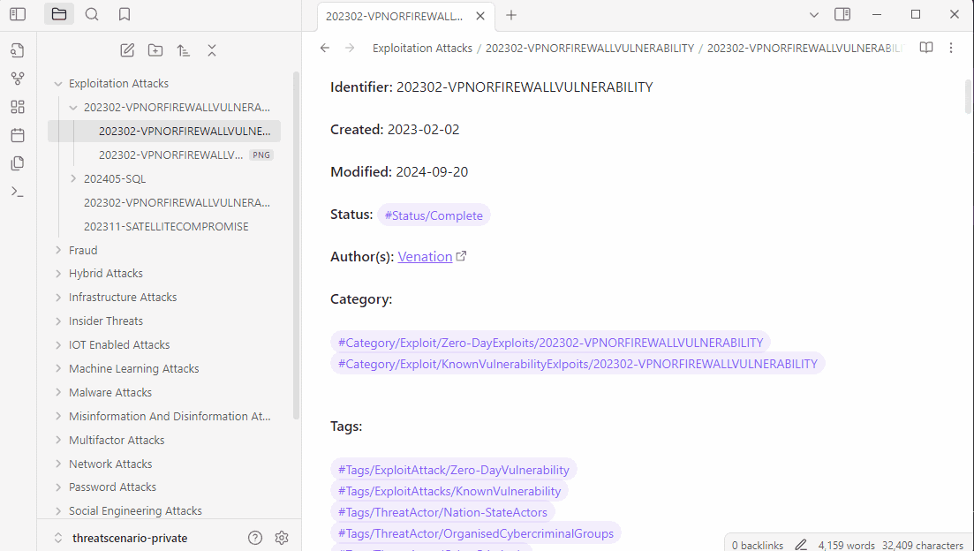Image resolution: width=974 pixels, height=551 pixels.
Task: Expand the Infrastructure Attacks folder
Action: pos(58,298)
